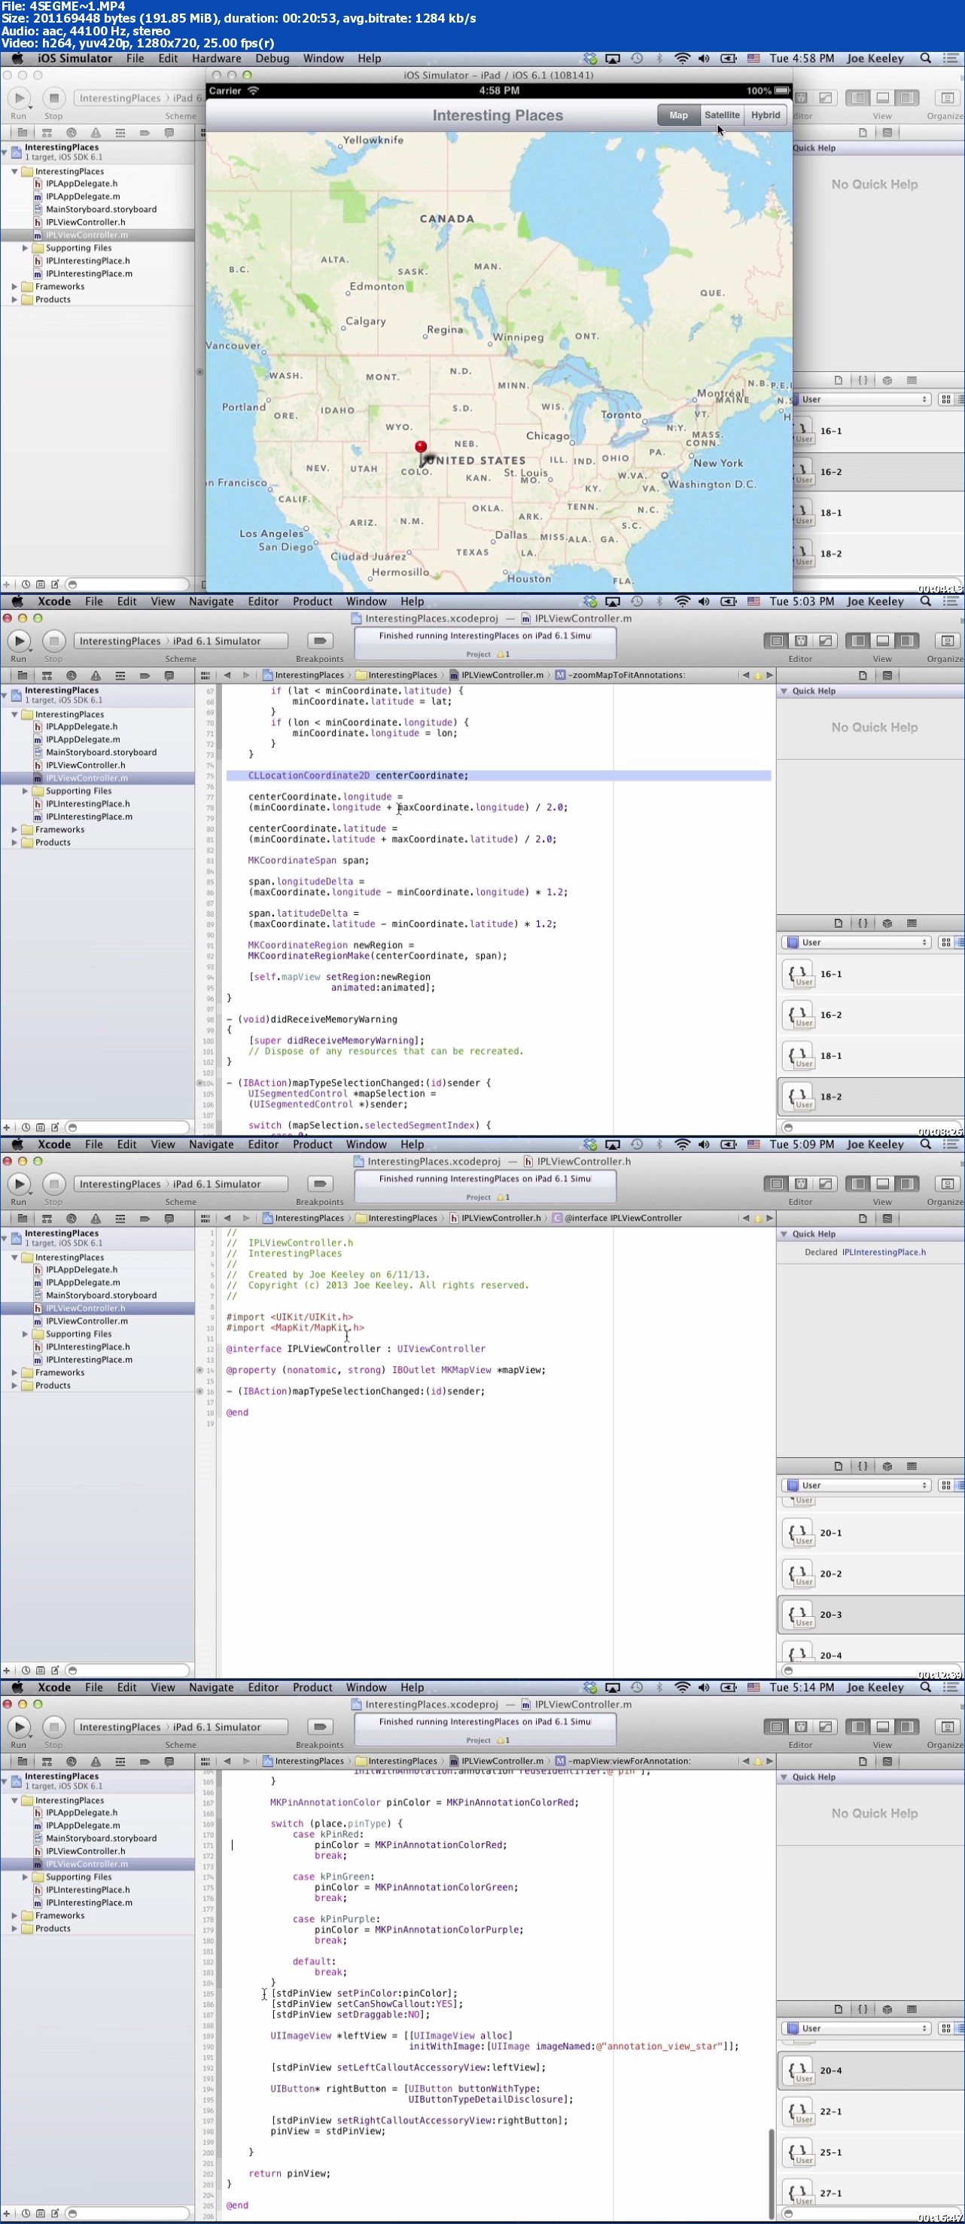
Task: Choose the Map segment in simulator
Action: (x=678, y=114)
